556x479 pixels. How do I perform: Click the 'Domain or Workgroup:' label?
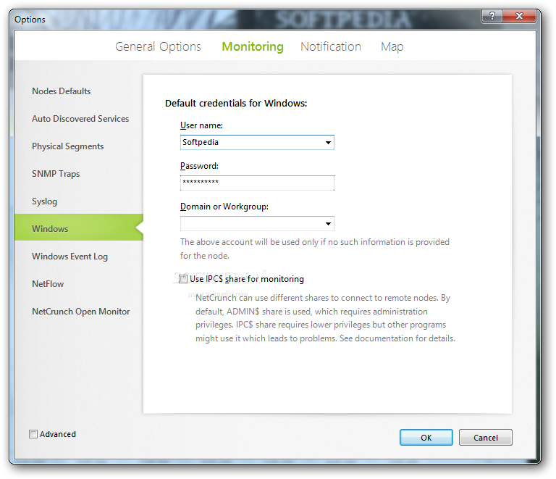[x=224, y=207]
